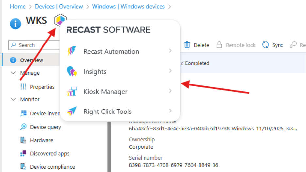The height and width of the screenshot is (172, 306).
Task: Expand the Kiosk Manager submenu chevron
Action: coord(170,91)
